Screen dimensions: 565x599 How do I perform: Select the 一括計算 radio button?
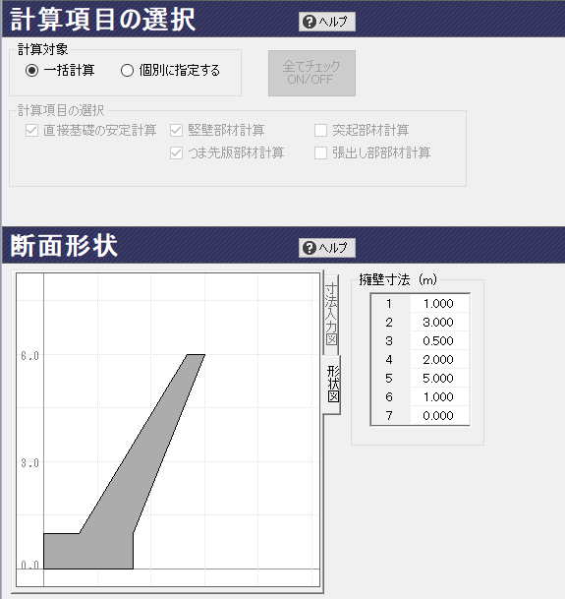32,70
